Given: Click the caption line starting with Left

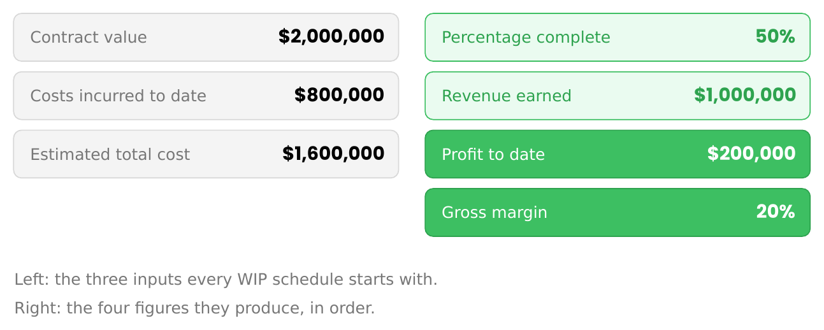Looking at the screenshot, I should [x=226, y=280].
